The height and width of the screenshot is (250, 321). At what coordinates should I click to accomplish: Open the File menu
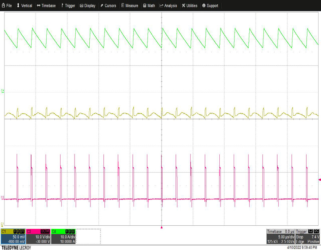7,6
